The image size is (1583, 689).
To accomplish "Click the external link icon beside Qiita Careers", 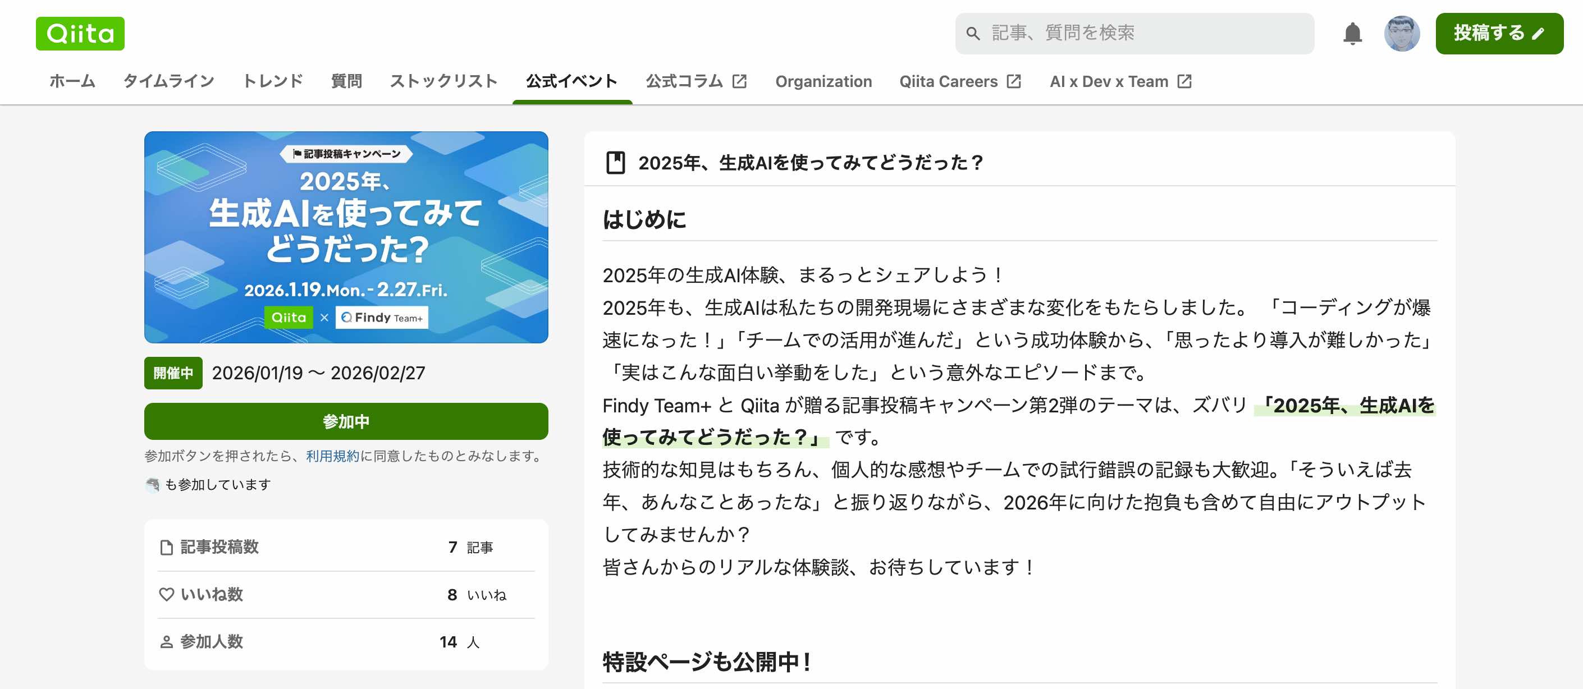I will (x=1013, y=81).
